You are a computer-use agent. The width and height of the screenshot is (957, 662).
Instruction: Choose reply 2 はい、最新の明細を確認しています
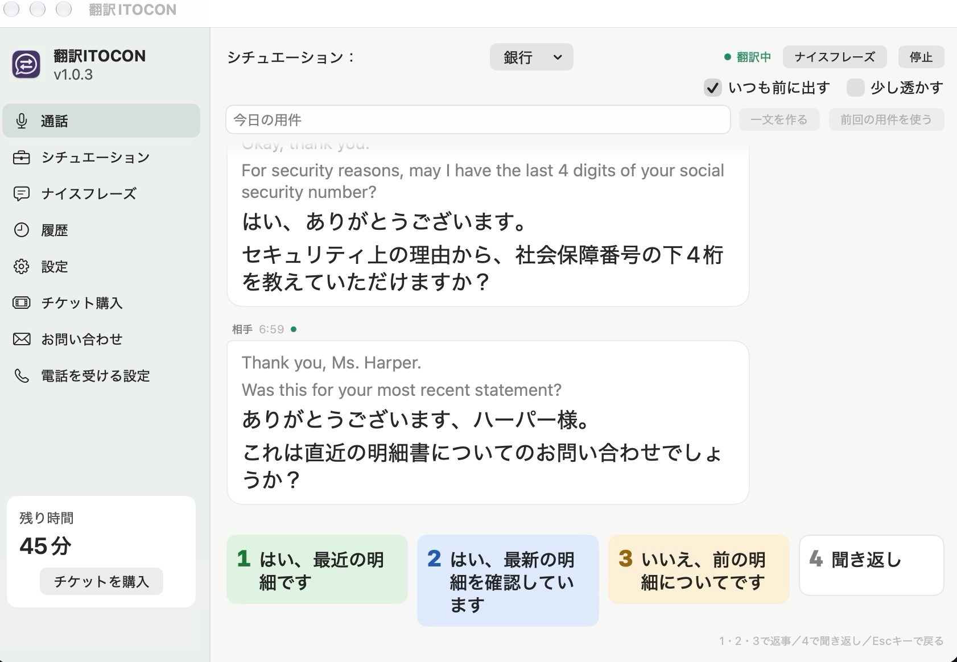coord(508,581)
